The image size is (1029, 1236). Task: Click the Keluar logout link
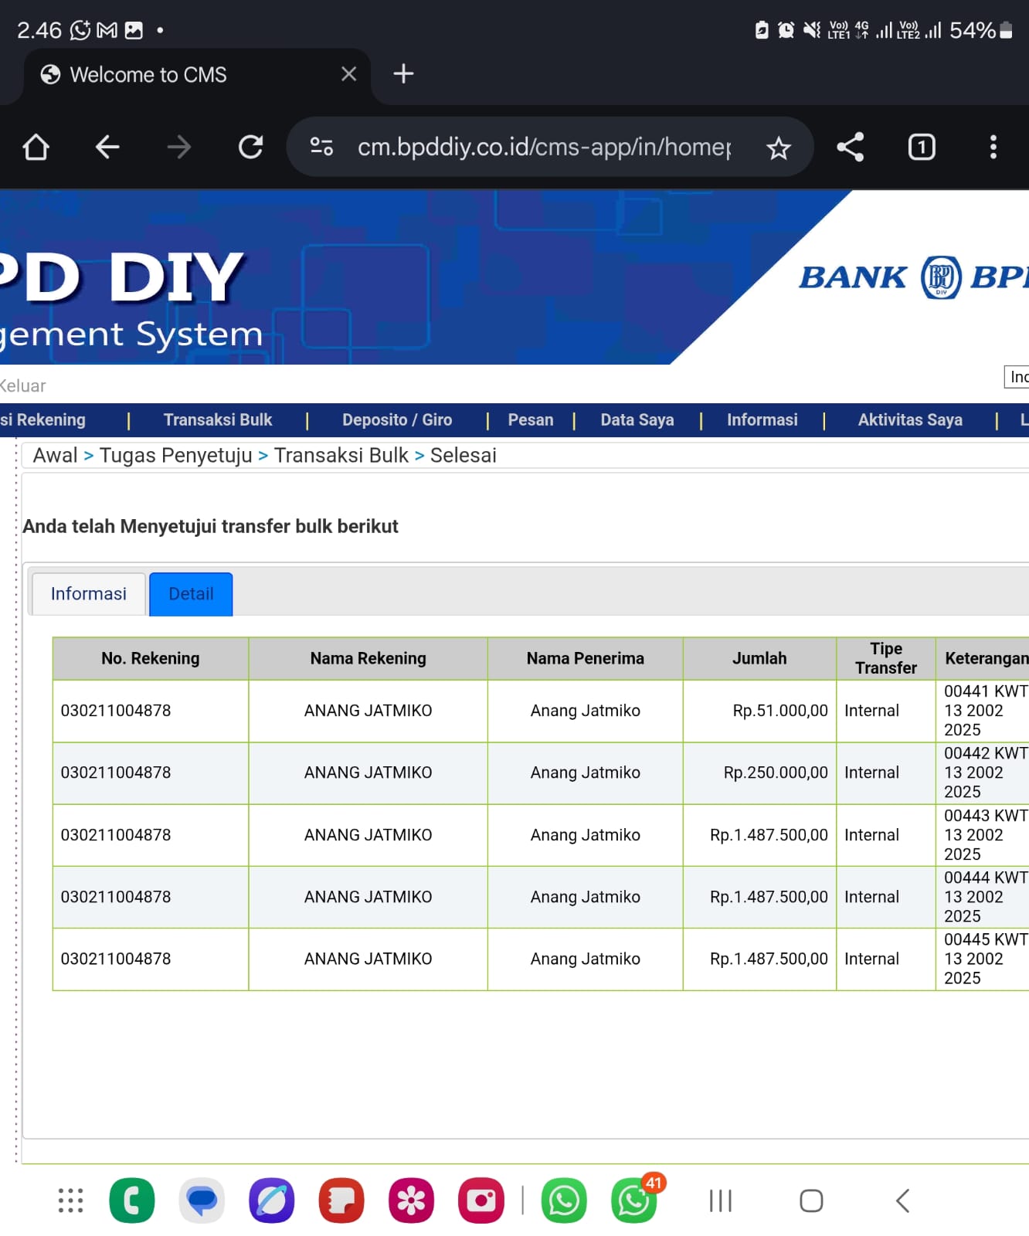coord(22,386)
